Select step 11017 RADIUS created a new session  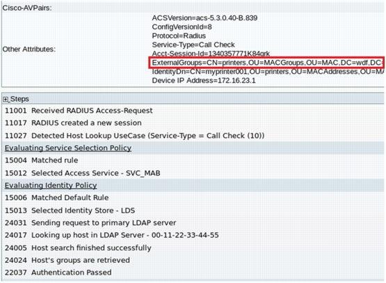pos(73,123)
